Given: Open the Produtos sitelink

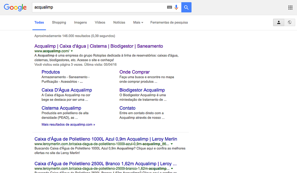Looking at the screenshot, I should (x=50, y=72).
